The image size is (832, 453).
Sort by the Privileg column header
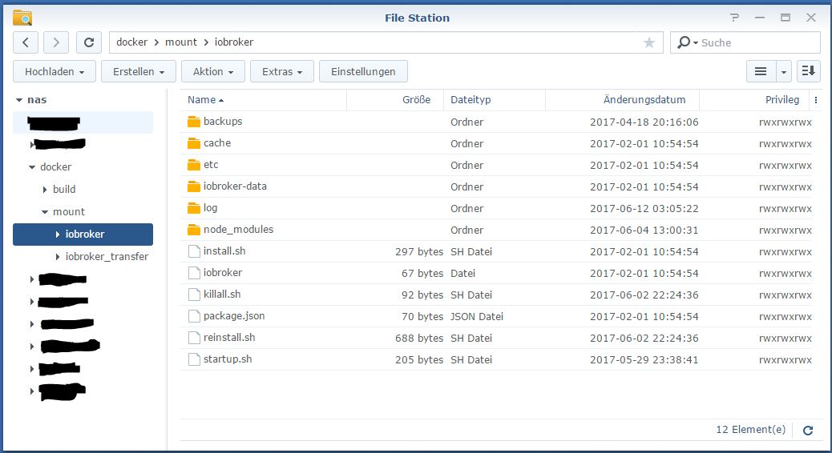coord(755,99)
